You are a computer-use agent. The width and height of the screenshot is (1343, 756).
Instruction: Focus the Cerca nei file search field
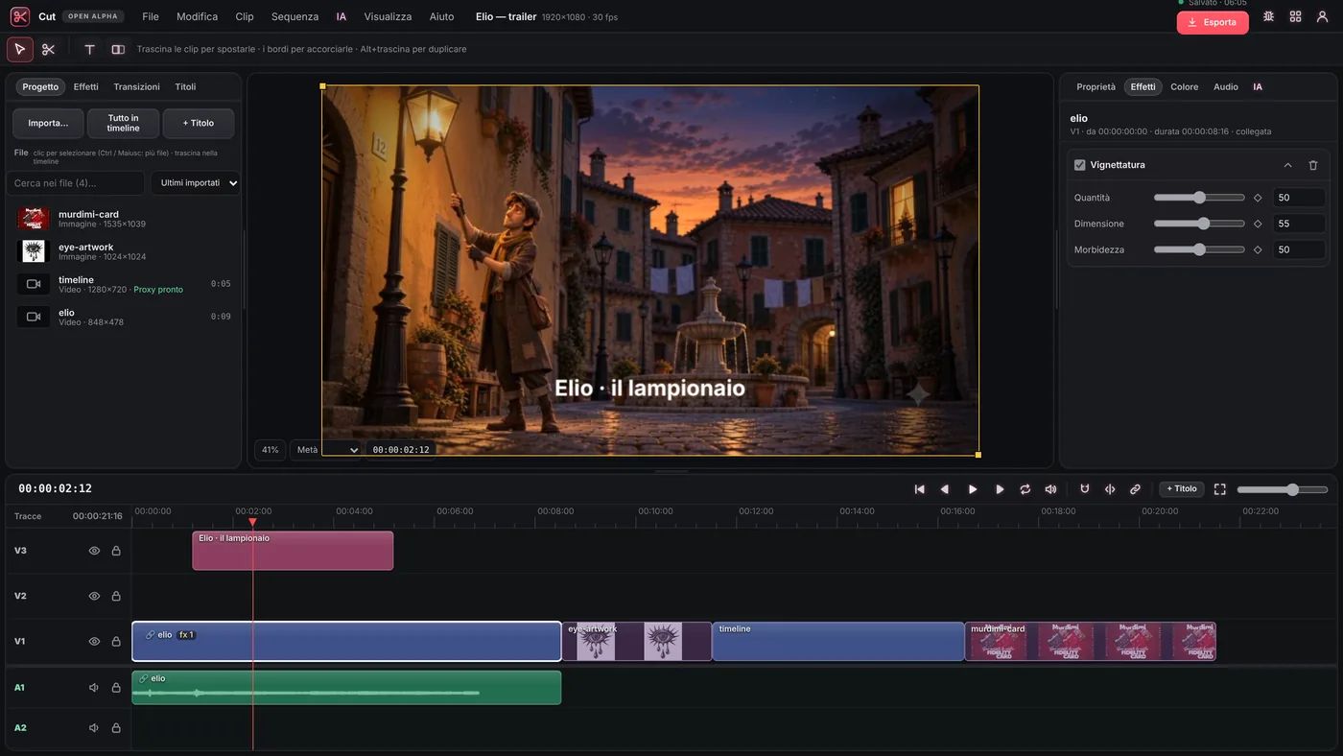pos(76,183)
